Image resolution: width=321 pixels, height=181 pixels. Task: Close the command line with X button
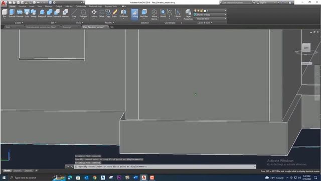pyautogui.click(x=68, y=166)
